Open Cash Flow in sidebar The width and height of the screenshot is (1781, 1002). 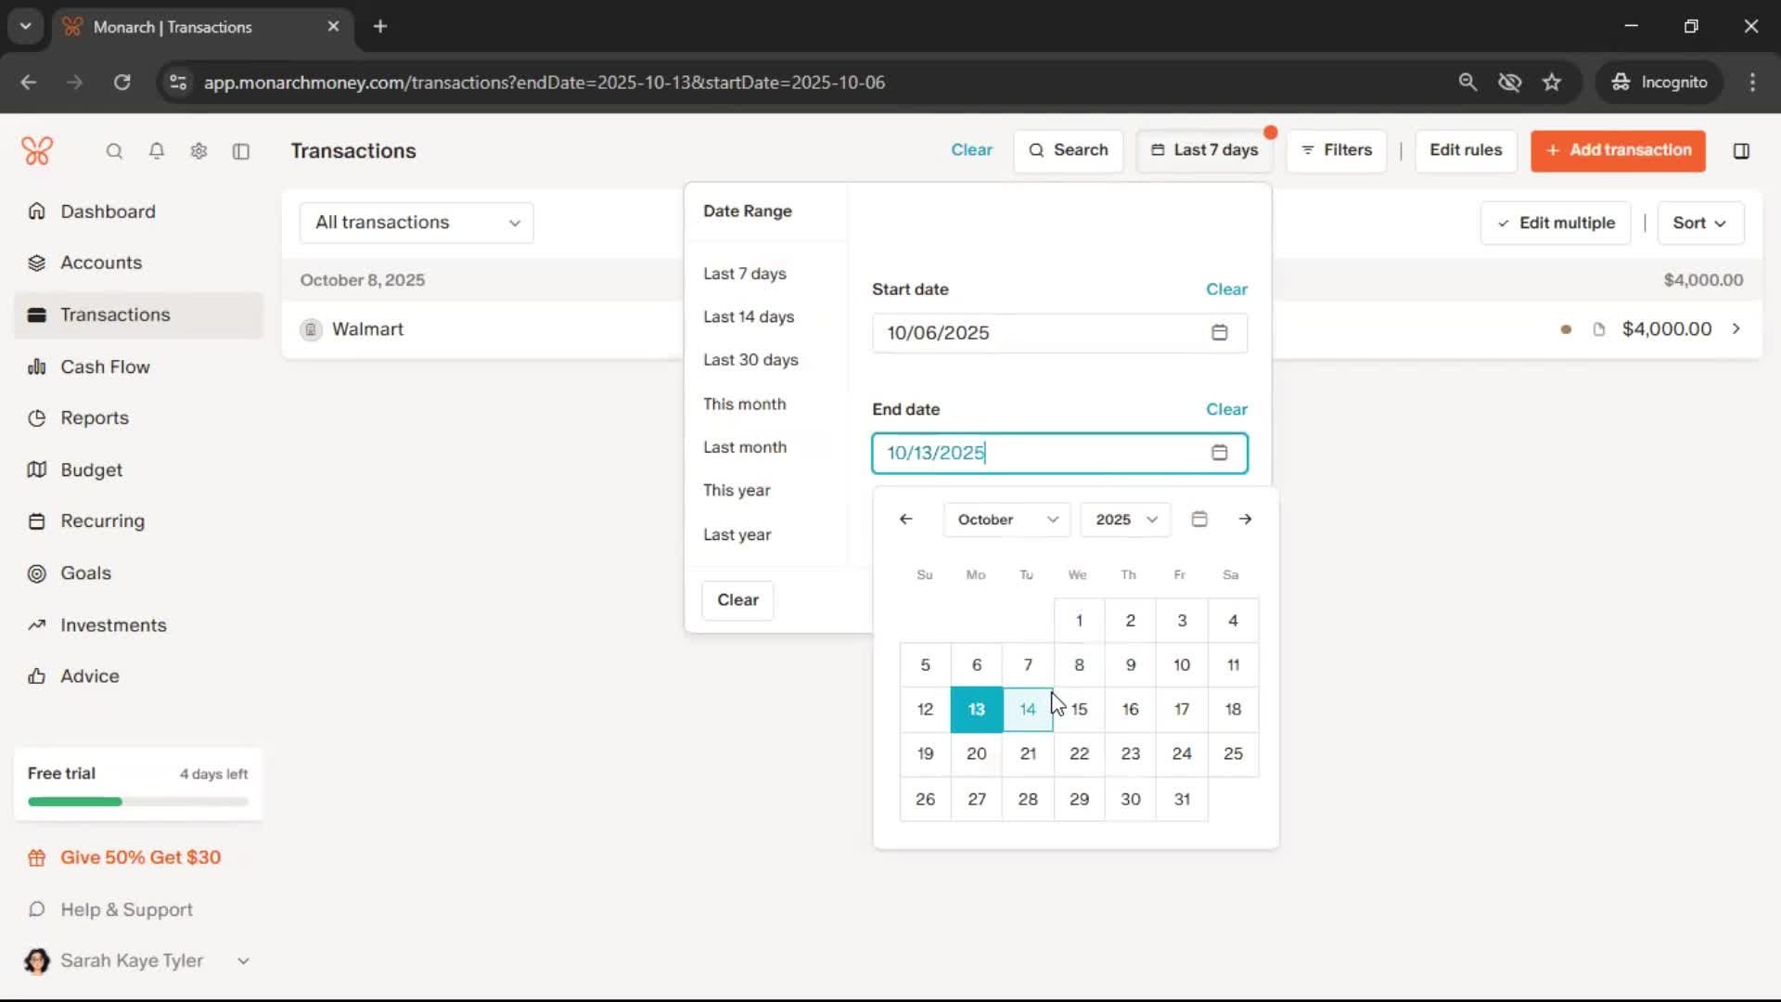pyautogui.click(x=105, y=366)
